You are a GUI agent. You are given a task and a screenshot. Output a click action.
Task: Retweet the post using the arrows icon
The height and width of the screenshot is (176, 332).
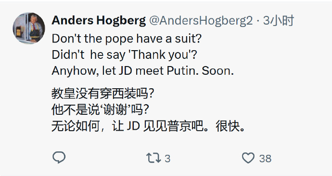click(153, 158)
